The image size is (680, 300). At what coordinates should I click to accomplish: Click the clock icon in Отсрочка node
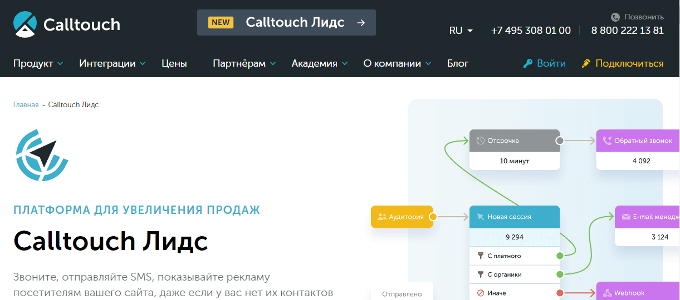coord(480,141)
